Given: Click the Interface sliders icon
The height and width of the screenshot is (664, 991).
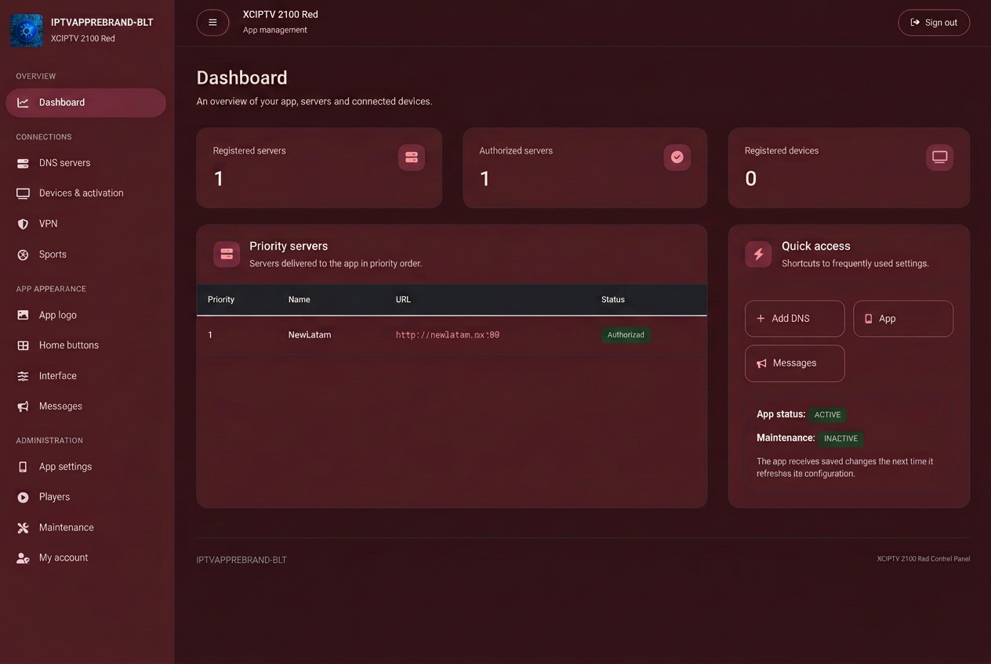Looking at the screenshot, I should 24,376.
